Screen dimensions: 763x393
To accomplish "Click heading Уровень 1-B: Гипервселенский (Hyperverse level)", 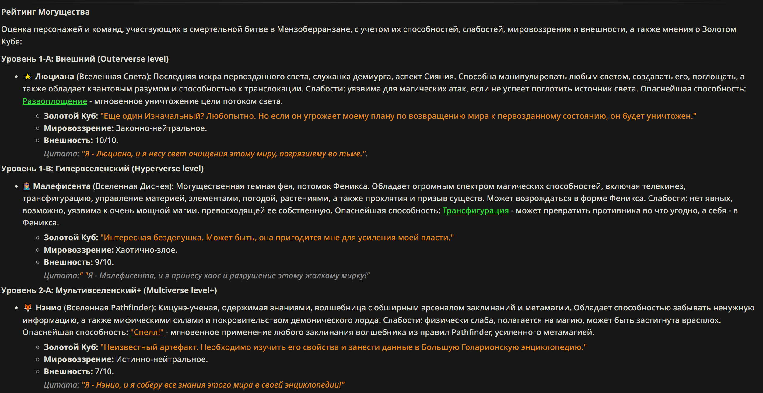I will click(102, 169).
